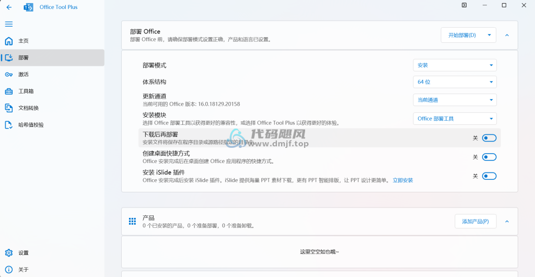
Task: Open the 部署模式 dropdown showing 安装
Action: click(x=455, y=65)
